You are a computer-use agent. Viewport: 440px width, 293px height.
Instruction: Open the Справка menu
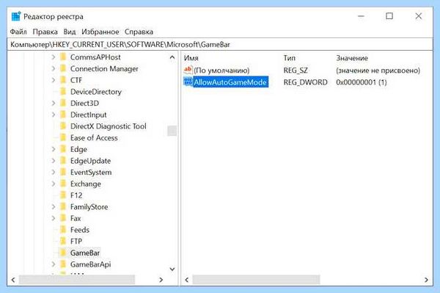click(139, 32)
